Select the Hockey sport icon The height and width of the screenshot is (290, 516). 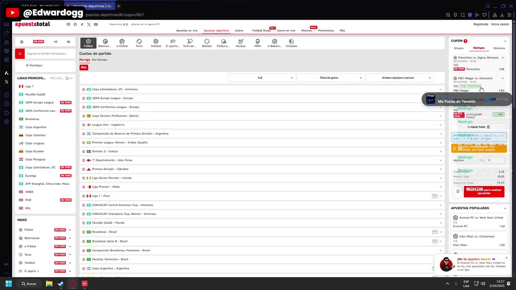click(x=241, y=43)
